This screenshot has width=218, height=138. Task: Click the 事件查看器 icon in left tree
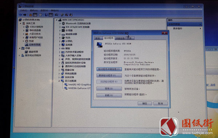[x=27, y=30]
